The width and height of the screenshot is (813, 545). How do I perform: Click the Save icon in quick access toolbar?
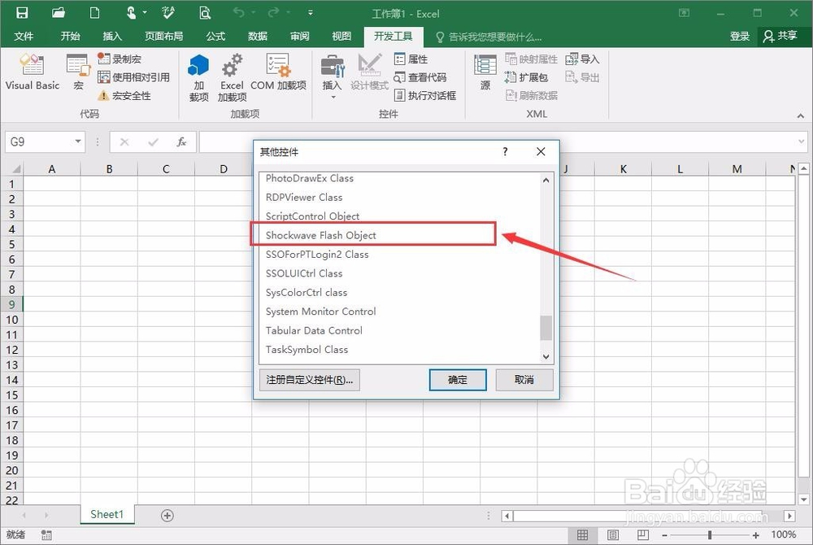click(x=22, y=13)
